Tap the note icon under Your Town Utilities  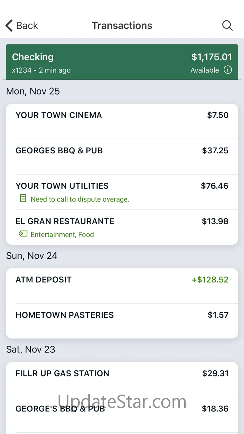23,198
